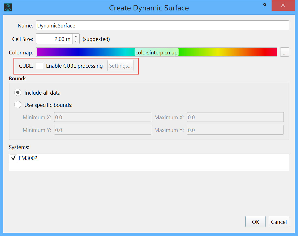
Task: Select the Include all data option
Action: click(18, 93)
